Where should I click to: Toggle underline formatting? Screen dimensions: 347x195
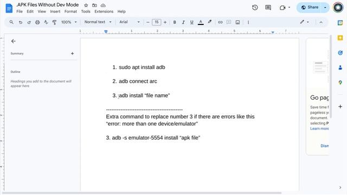point(191,22)
